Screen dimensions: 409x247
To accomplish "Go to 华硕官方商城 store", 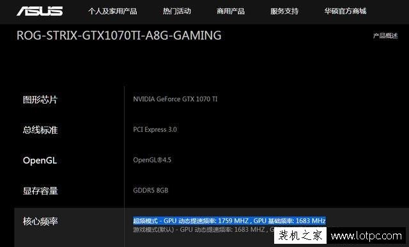I will (345, 12).
